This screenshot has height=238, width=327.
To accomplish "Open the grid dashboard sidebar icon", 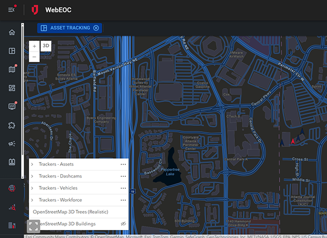I will (12, 88).
